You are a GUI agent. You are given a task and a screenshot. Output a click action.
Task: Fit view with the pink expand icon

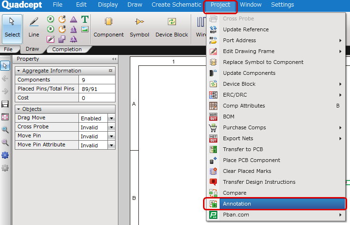pyautogui.click(x=5, y=117)
